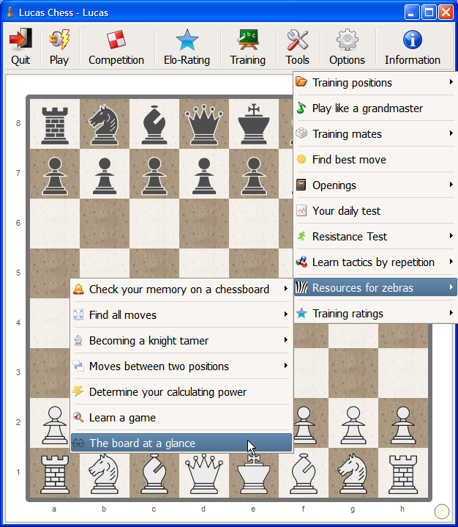Open Your daily test

point(375,211)
